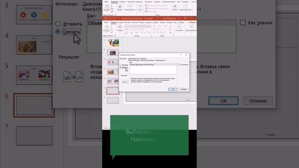Click the PowerPoint Вставить paste icon
The height and width of the screenshot is (168, 299).
(x=107, y=28)
